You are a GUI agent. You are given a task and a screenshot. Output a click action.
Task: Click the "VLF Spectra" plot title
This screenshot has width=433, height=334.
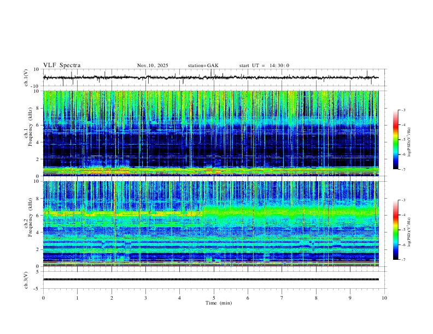[62, 65]
